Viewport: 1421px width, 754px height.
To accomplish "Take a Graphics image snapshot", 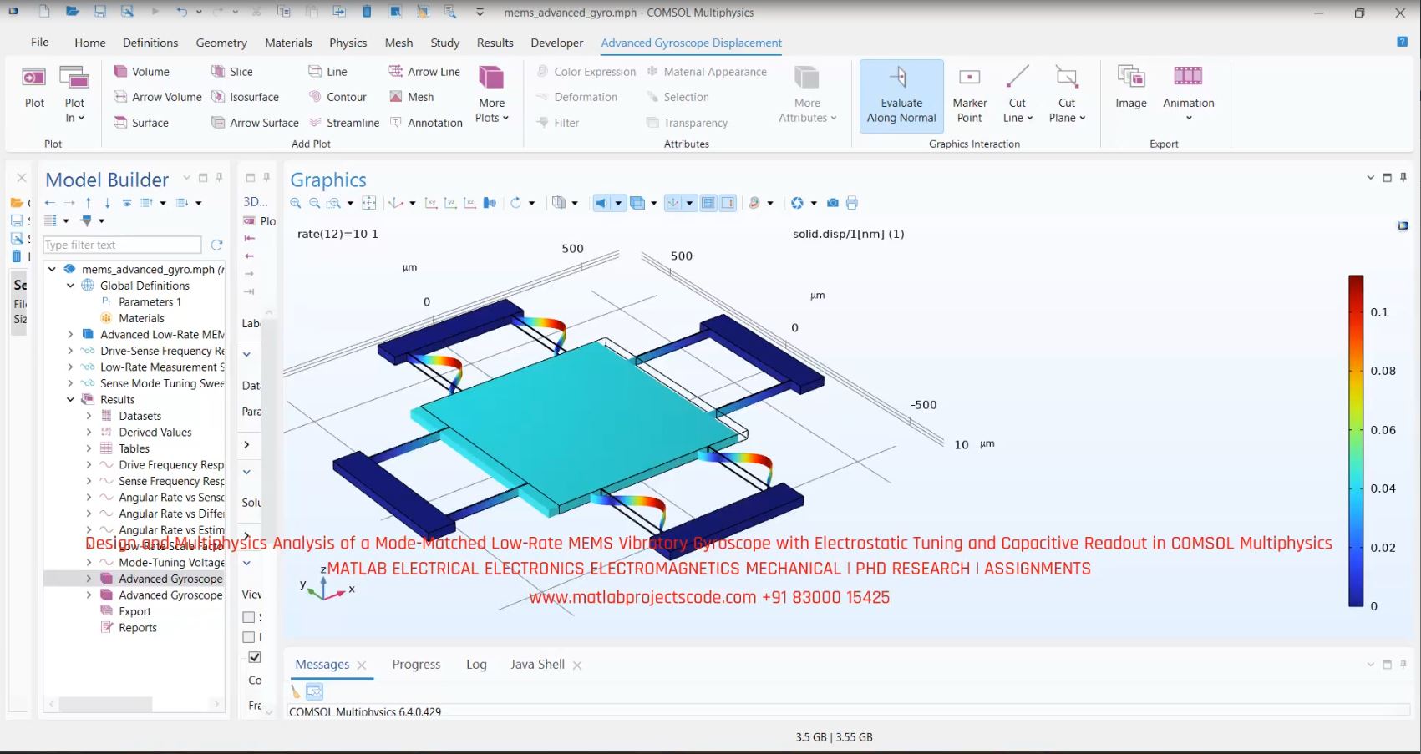I will coord(833,203).
